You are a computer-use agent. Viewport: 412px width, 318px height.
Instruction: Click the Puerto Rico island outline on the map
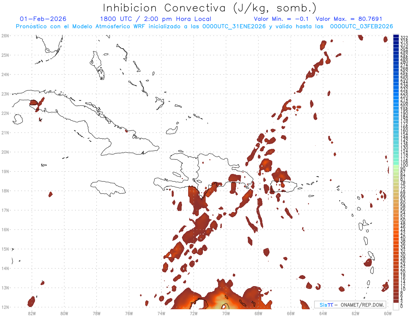point(284,187)
